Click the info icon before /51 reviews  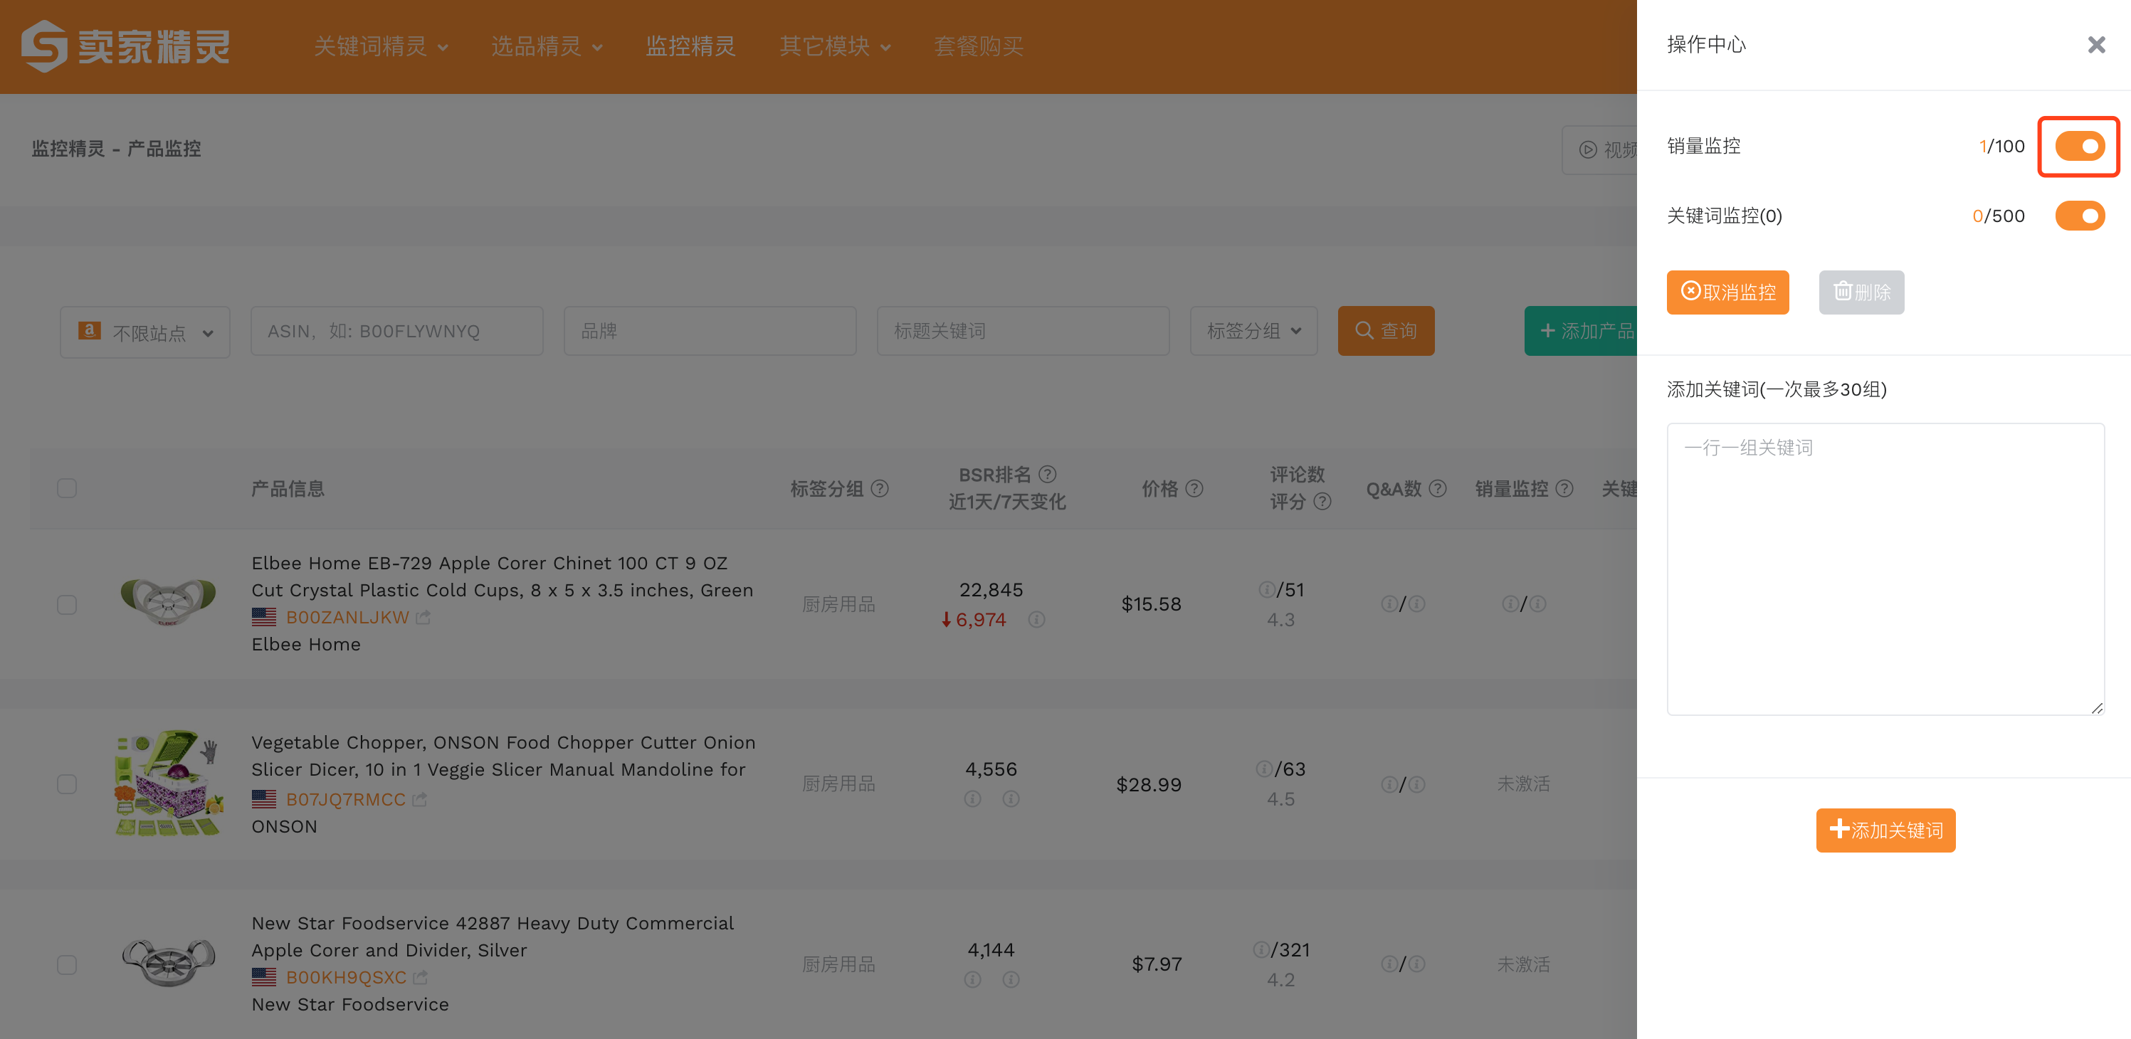[1266, 589]
